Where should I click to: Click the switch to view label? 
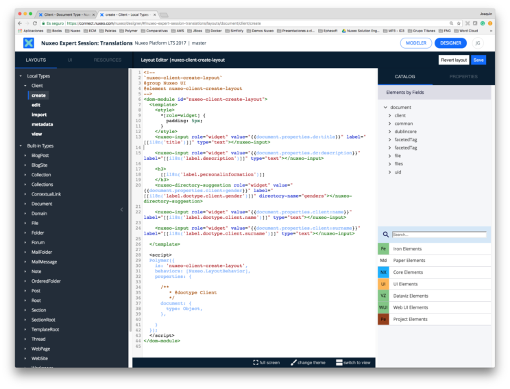click(x=357, y=363)
